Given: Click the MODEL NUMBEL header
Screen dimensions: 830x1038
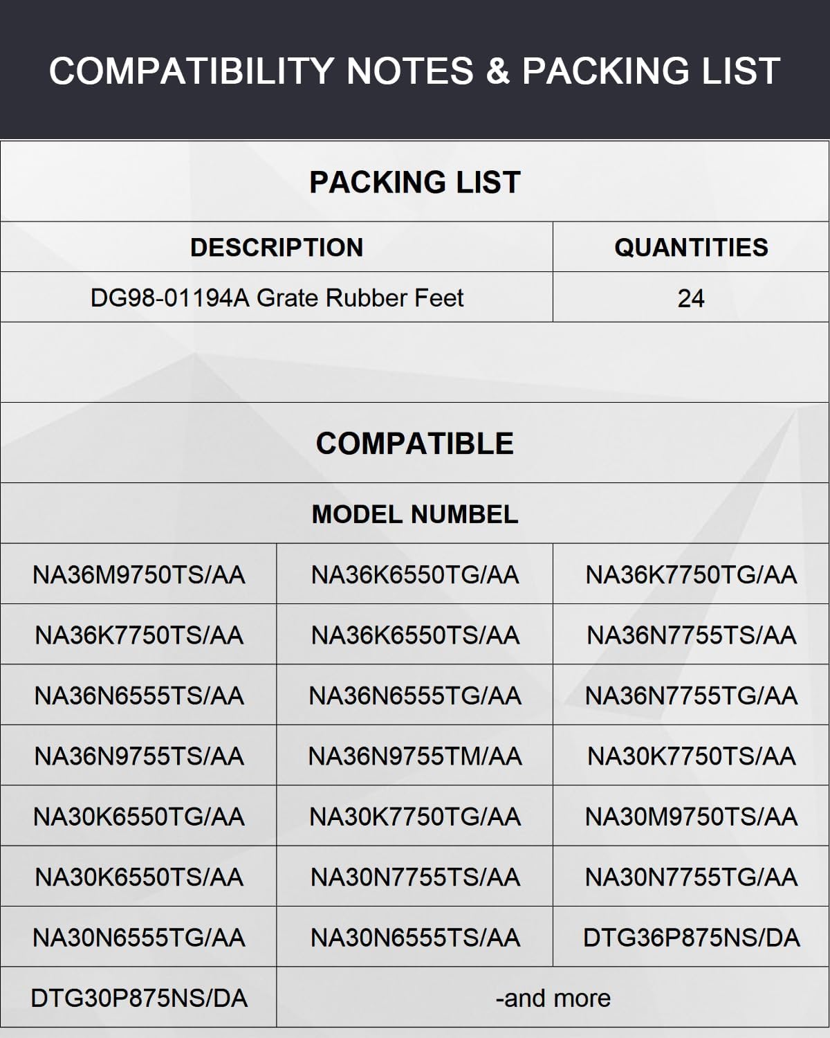Looking at the screenshot, I should click(415, 514).
